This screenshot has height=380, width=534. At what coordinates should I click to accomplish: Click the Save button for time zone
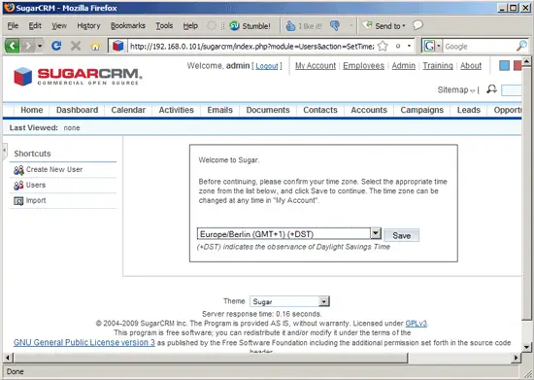pos(402,235)
